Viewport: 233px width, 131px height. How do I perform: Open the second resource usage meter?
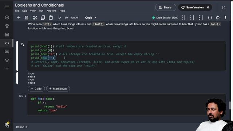click(192, 18)
